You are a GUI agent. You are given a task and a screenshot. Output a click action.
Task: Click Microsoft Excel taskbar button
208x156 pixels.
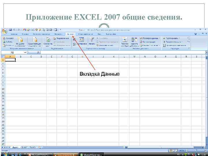[x=92, y=155]
